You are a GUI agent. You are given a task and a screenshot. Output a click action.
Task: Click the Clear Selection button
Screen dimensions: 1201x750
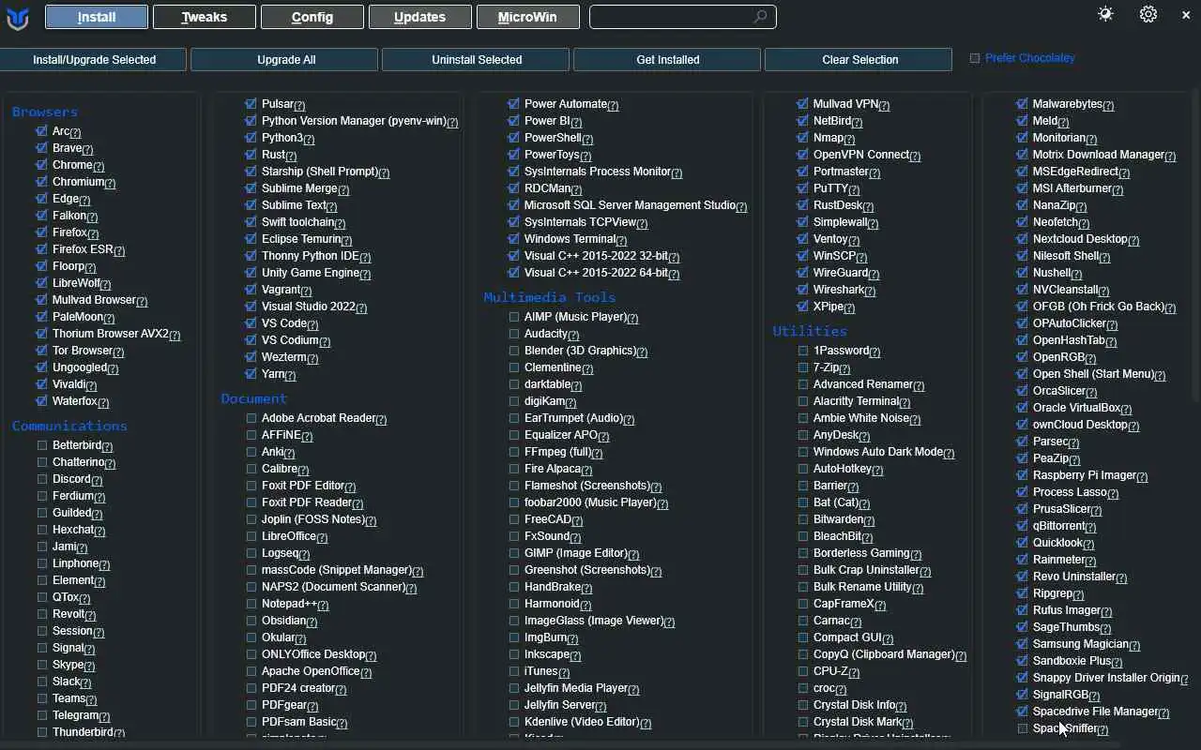[860, 59]
